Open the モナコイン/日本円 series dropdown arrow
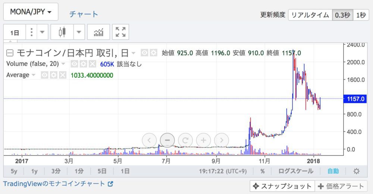The width and height of the screenshot is (373, 194). pos(134,53)
